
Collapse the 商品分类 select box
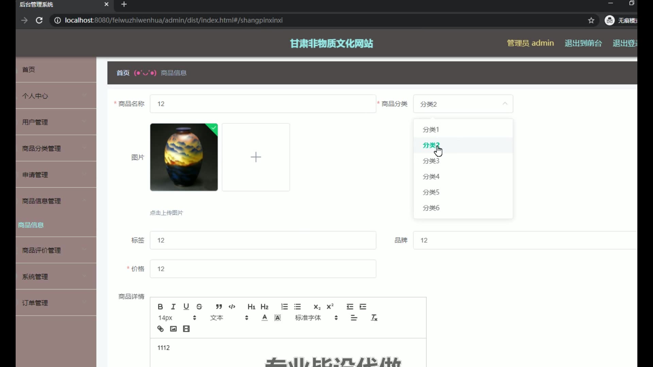[x=463, y=104]
